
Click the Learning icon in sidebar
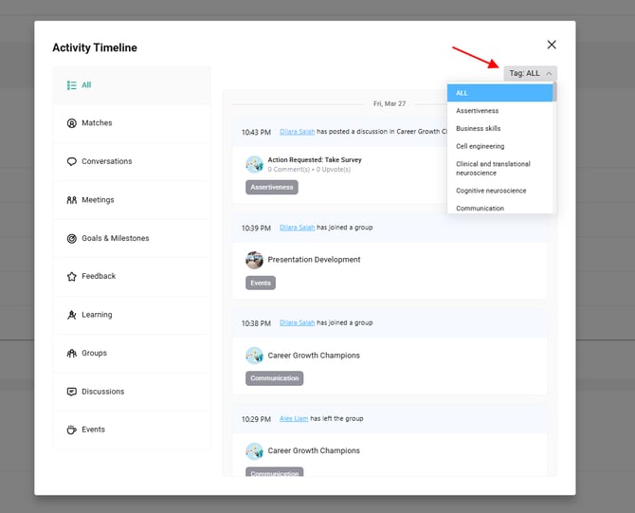[71, 315]
